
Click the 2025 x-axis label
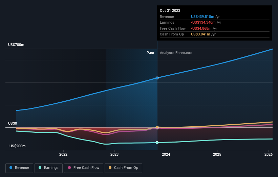pyautogui.click(x=217, y=154)
